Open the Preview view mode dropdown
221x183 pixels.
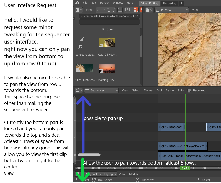point(172,10)
